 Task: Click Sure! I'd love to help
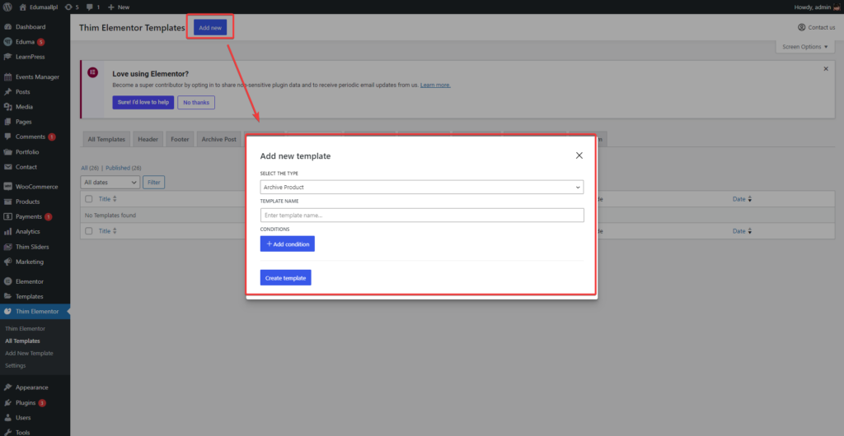tap(143, 102)
